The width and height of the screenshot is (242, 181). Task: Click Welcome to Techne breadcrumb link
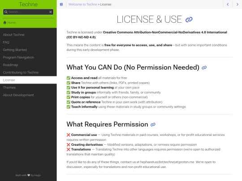point(83,4)
